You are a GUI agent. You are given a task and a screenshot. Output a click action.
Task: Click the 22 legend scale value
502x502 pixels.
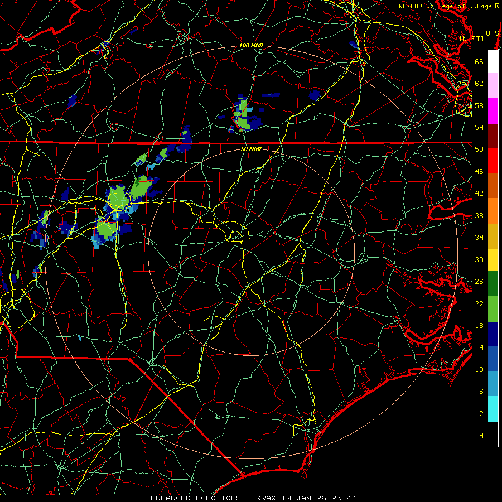click(479, 304)
